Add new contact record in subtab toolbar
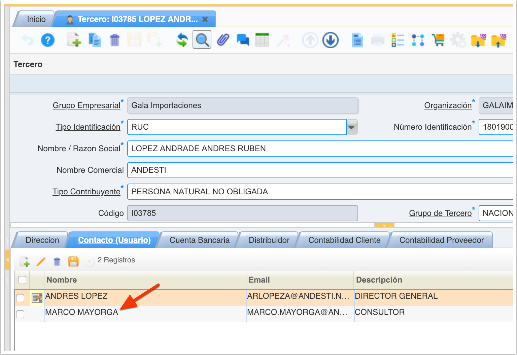Viewport: 517px width, 355px height. click(x=25, y=262)
